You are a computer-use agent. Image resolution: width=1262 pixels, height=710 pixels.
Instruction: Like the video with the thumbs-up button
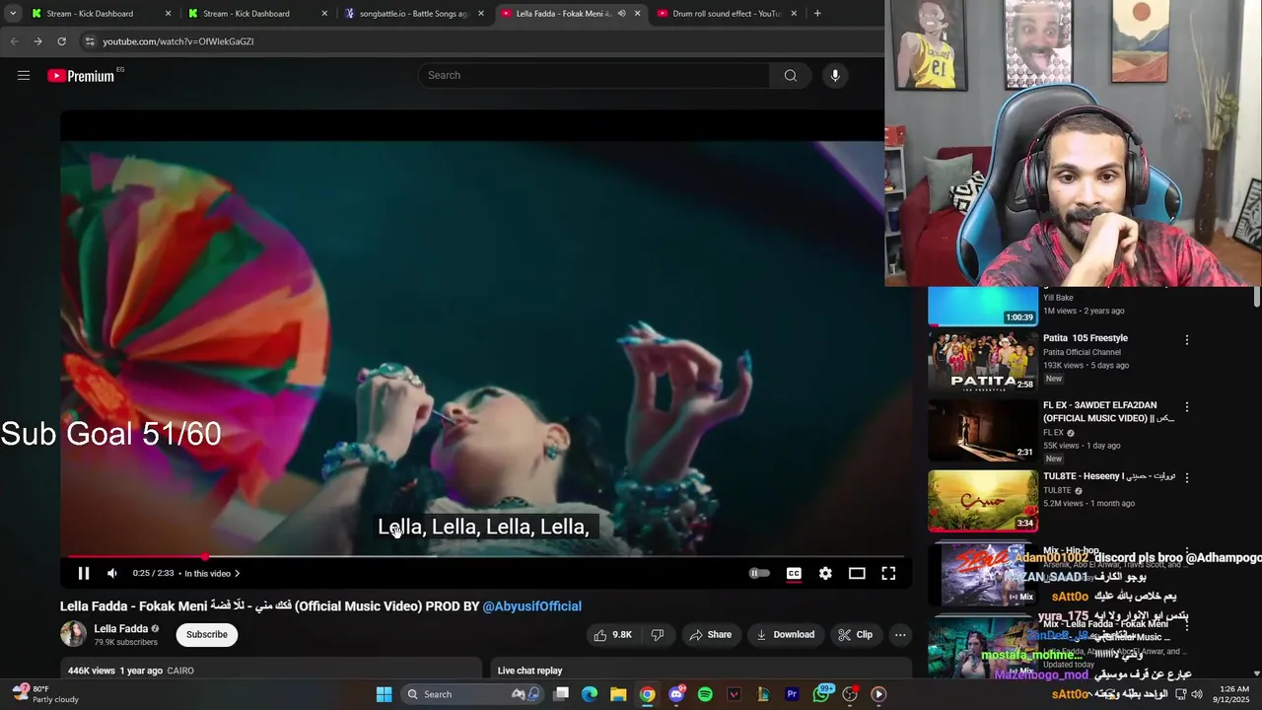[612, 635]
